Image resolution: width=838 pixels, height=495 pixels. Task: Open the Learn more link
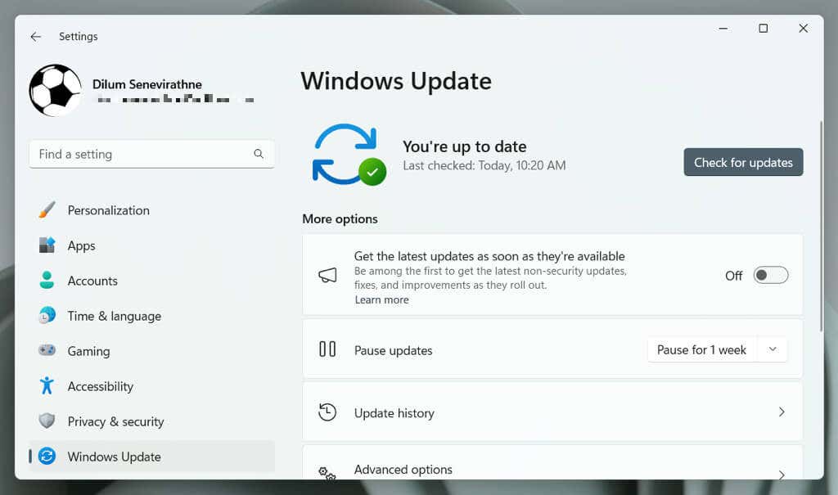pyautogui.click(x=381, y=300)
